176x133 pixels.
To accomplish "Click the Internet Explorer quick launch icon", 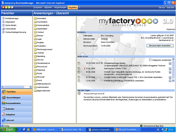I will [20, 129].
